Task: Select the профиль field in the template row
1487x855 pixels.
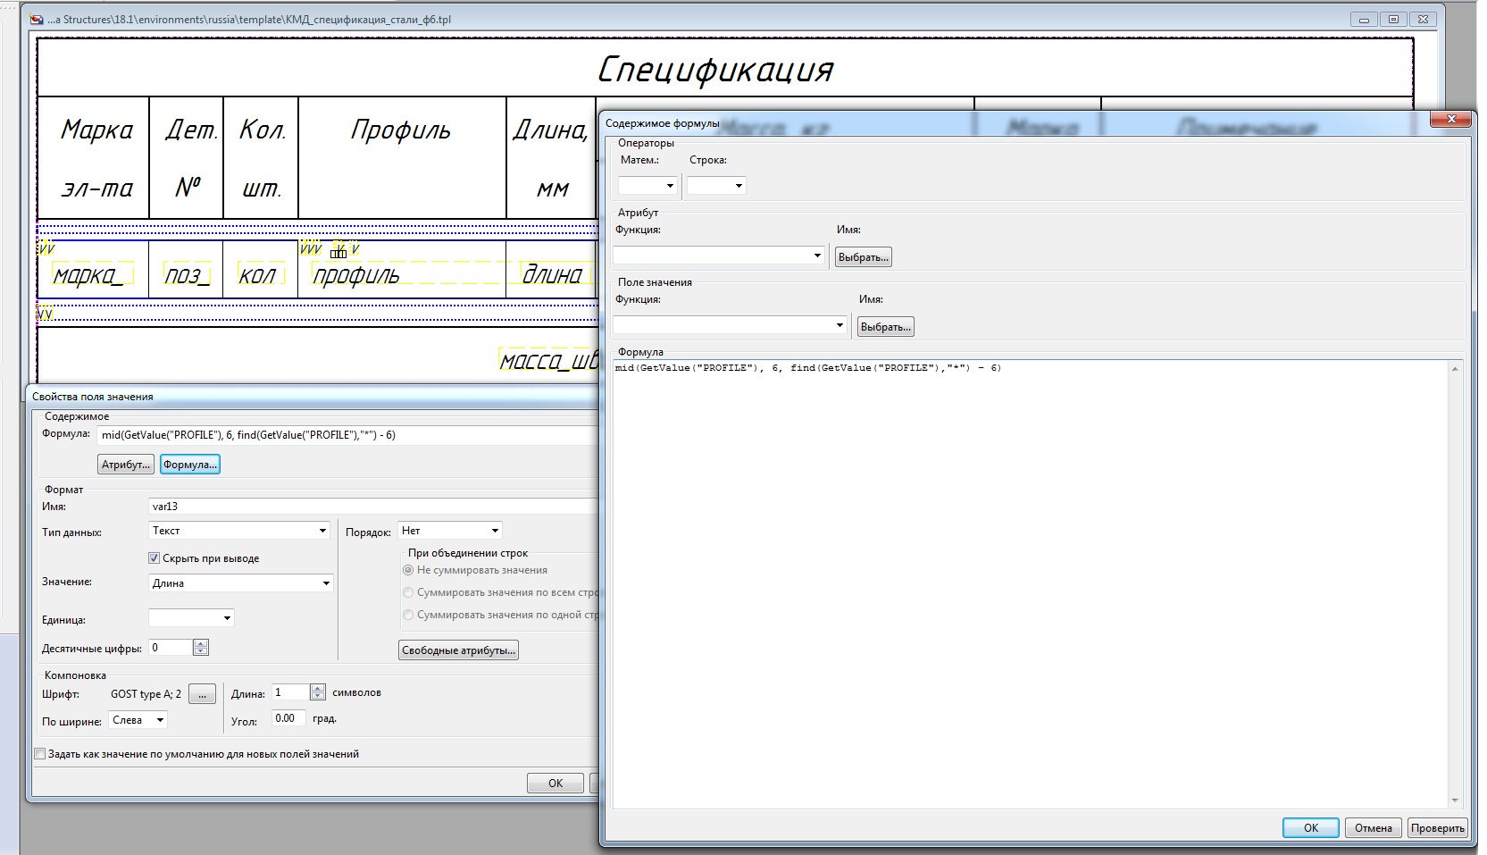Action: [357, 276]
